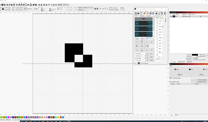The width and height of the screenshot is (208, 122).
Task: Switch to the Macros tab in UGS
Action: click(x=143, y=39)
